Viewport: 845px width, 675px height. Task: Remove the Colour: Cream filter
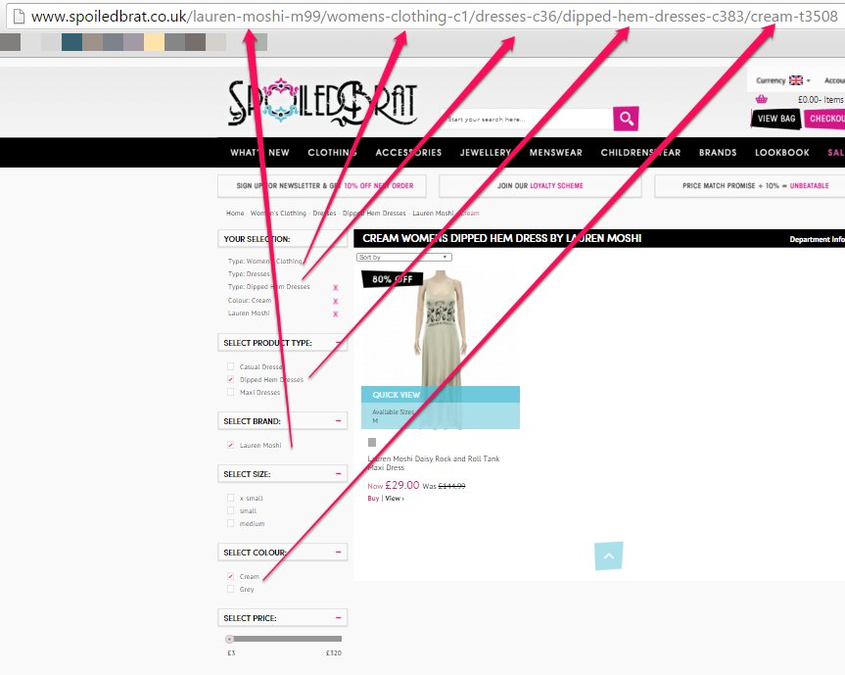pos(335,302)
